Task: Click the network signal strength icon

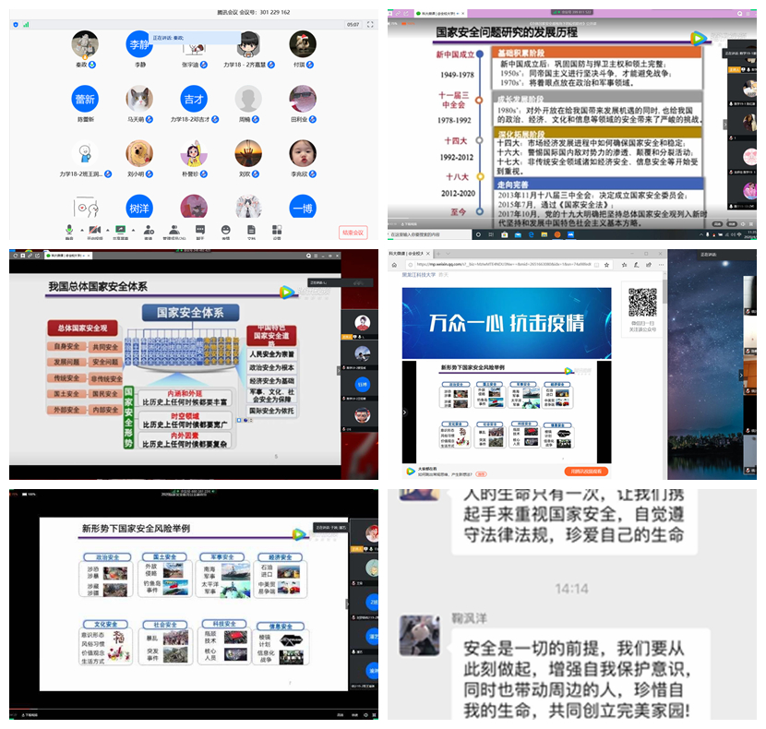Action: pyautogui.click(x=26, y=25)
